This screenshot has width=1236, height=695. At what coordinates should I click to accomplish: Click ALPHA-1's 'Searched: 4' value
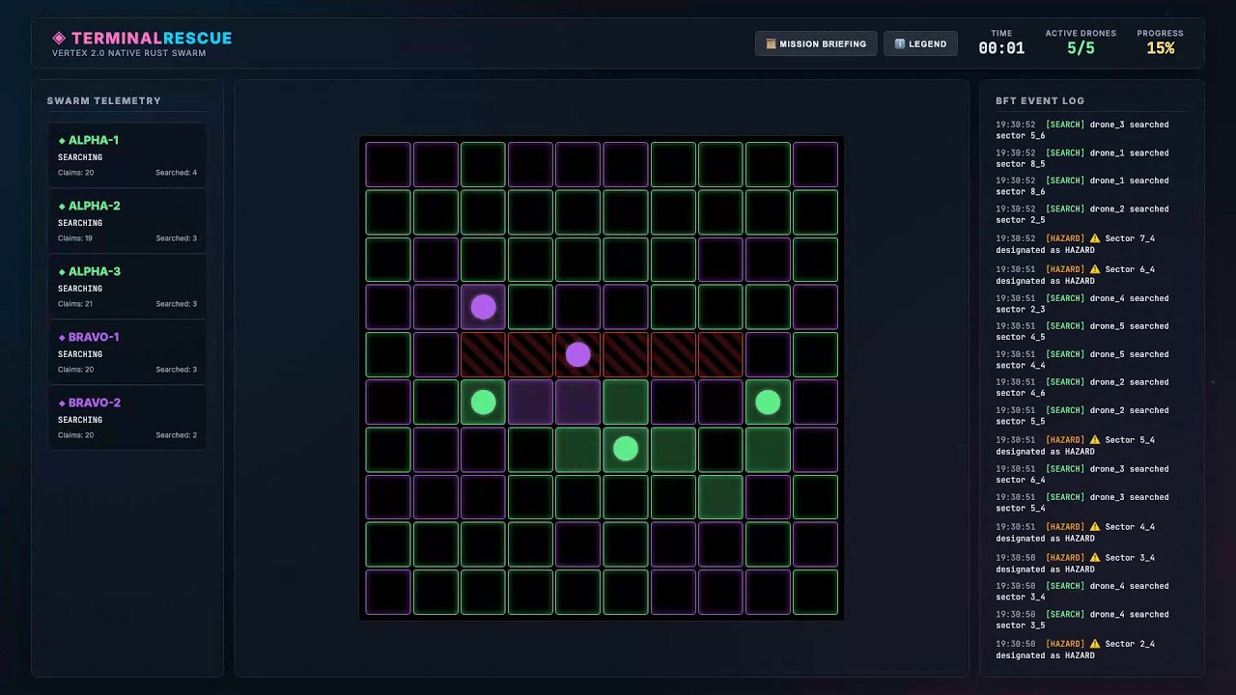[x=176, y=173]
